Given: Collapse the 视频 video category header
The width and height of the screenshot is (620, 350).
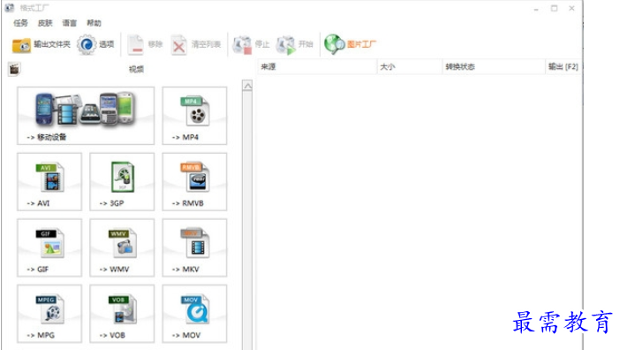Looking at the screenshot, I should coord(136,69).
